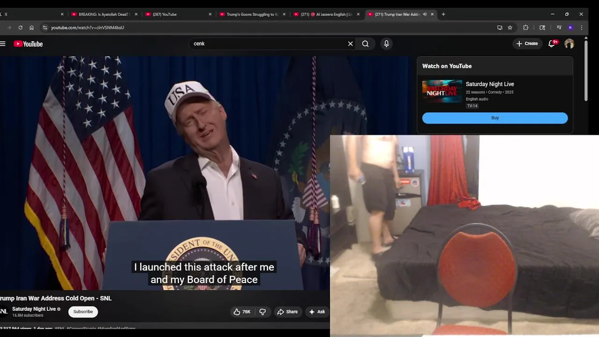The height and width of the screenshot is (337, 599).
Task: Open the YouTube hamburger guide menu
Action: pyautogui.click(x=3, y=44)
